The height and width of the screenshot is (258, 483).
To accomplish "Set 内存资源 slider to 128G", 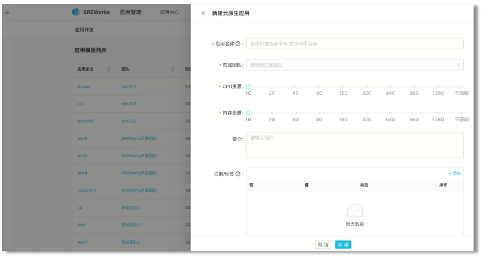I will [x=438, y=113].
